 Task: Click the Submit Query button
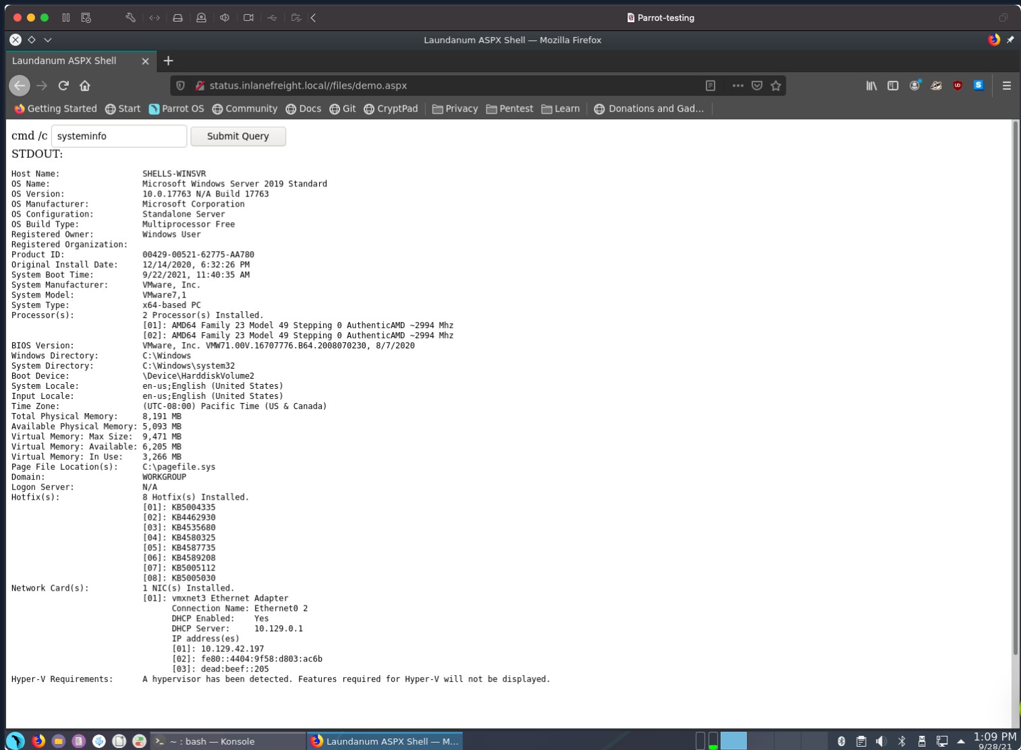[238, 136]
